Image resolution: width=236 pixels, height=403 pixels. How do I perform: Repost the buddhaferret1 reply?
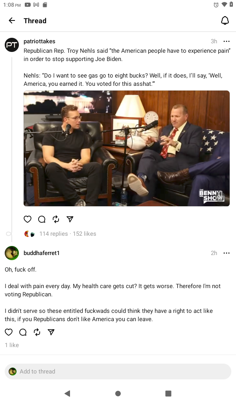tap(37, 332)
